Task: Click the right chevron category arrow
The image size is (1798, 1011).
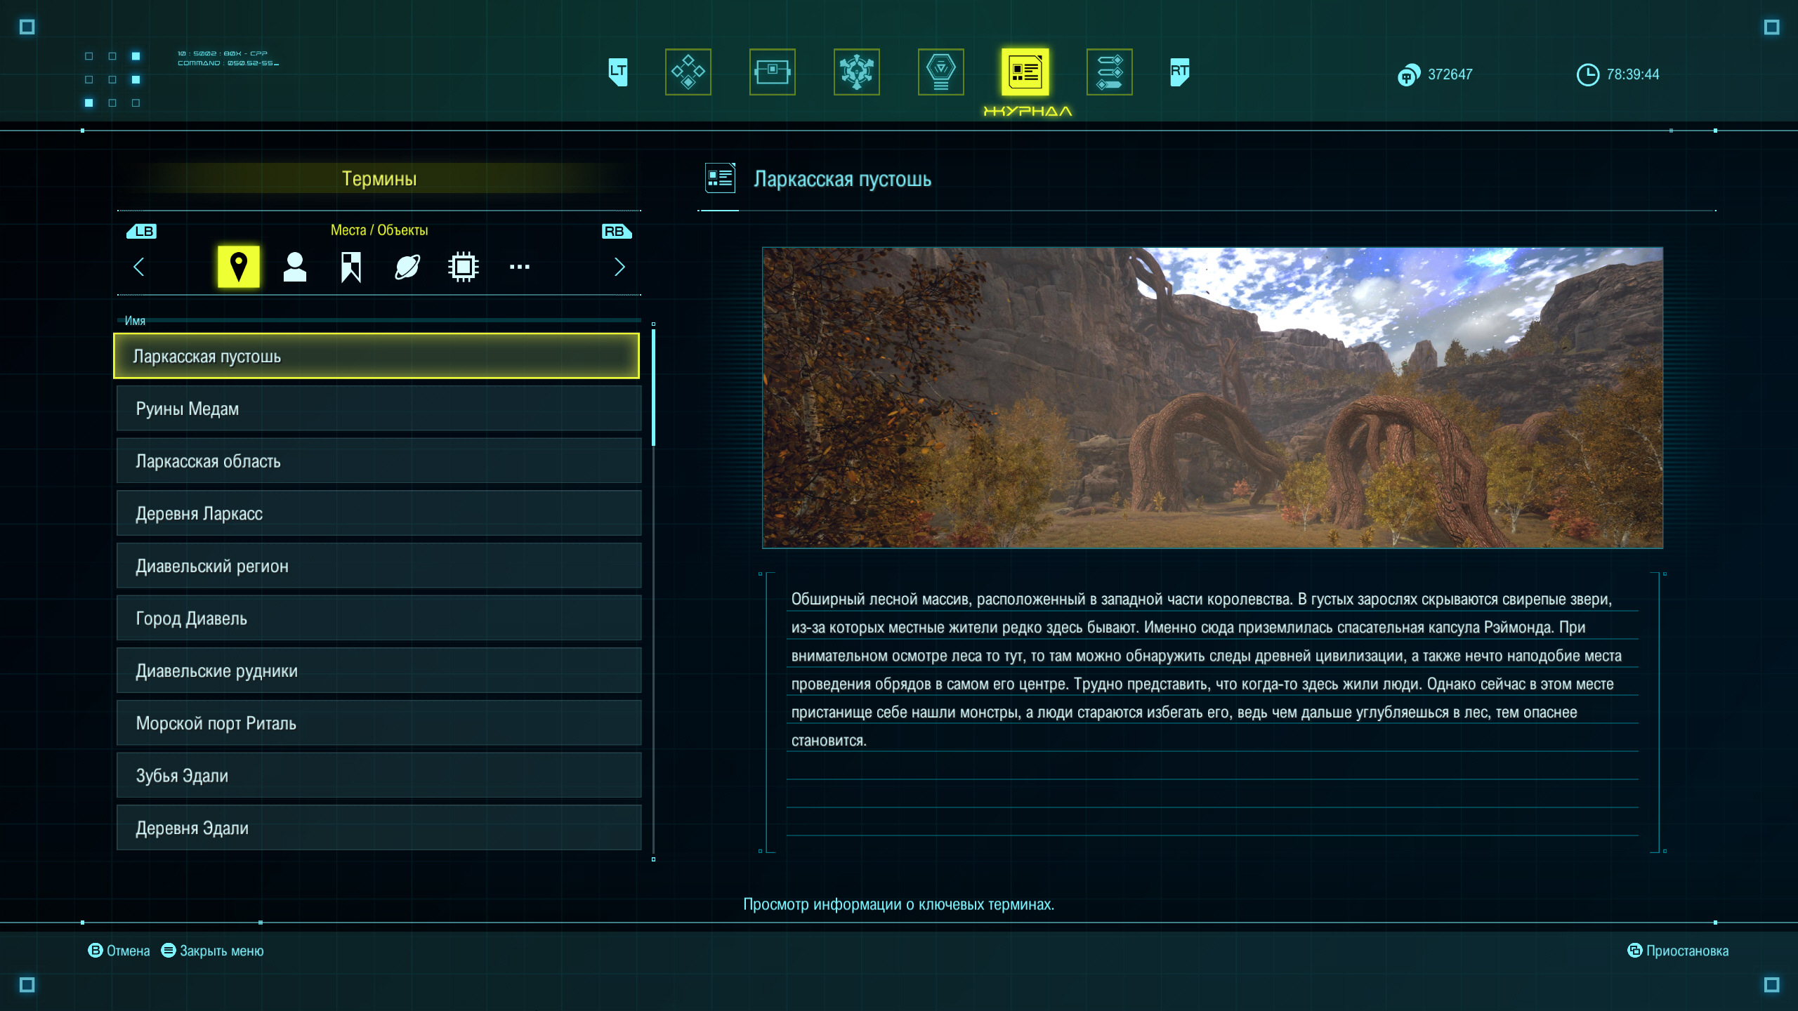Action: coord(619,267)
